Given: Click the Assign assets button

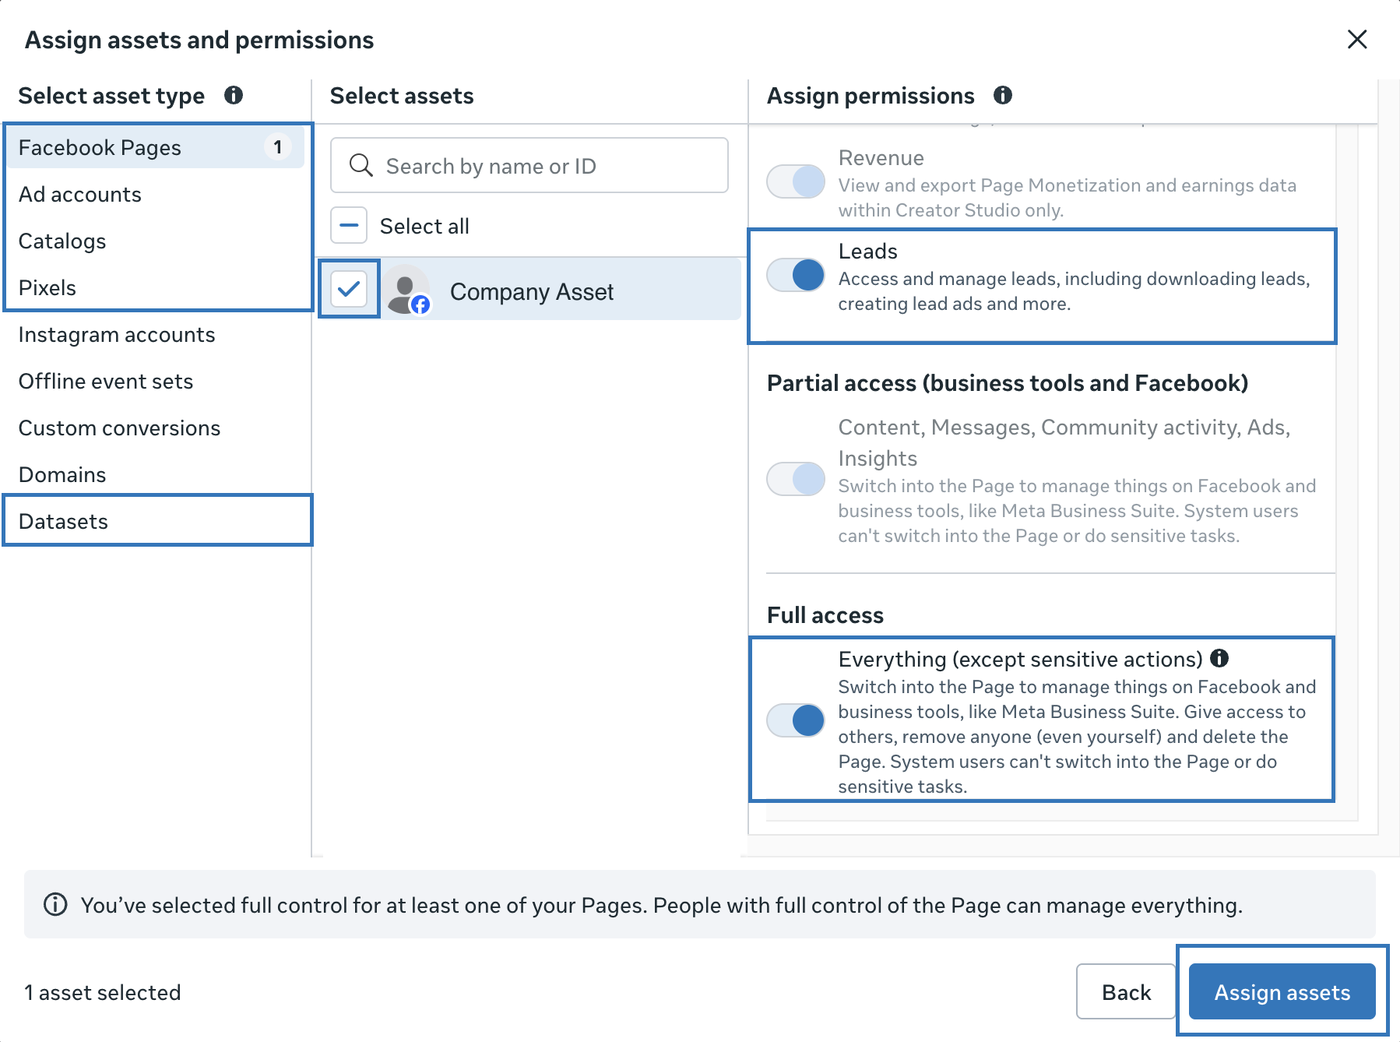Looking at the screenshot, I should point(1282,991).
